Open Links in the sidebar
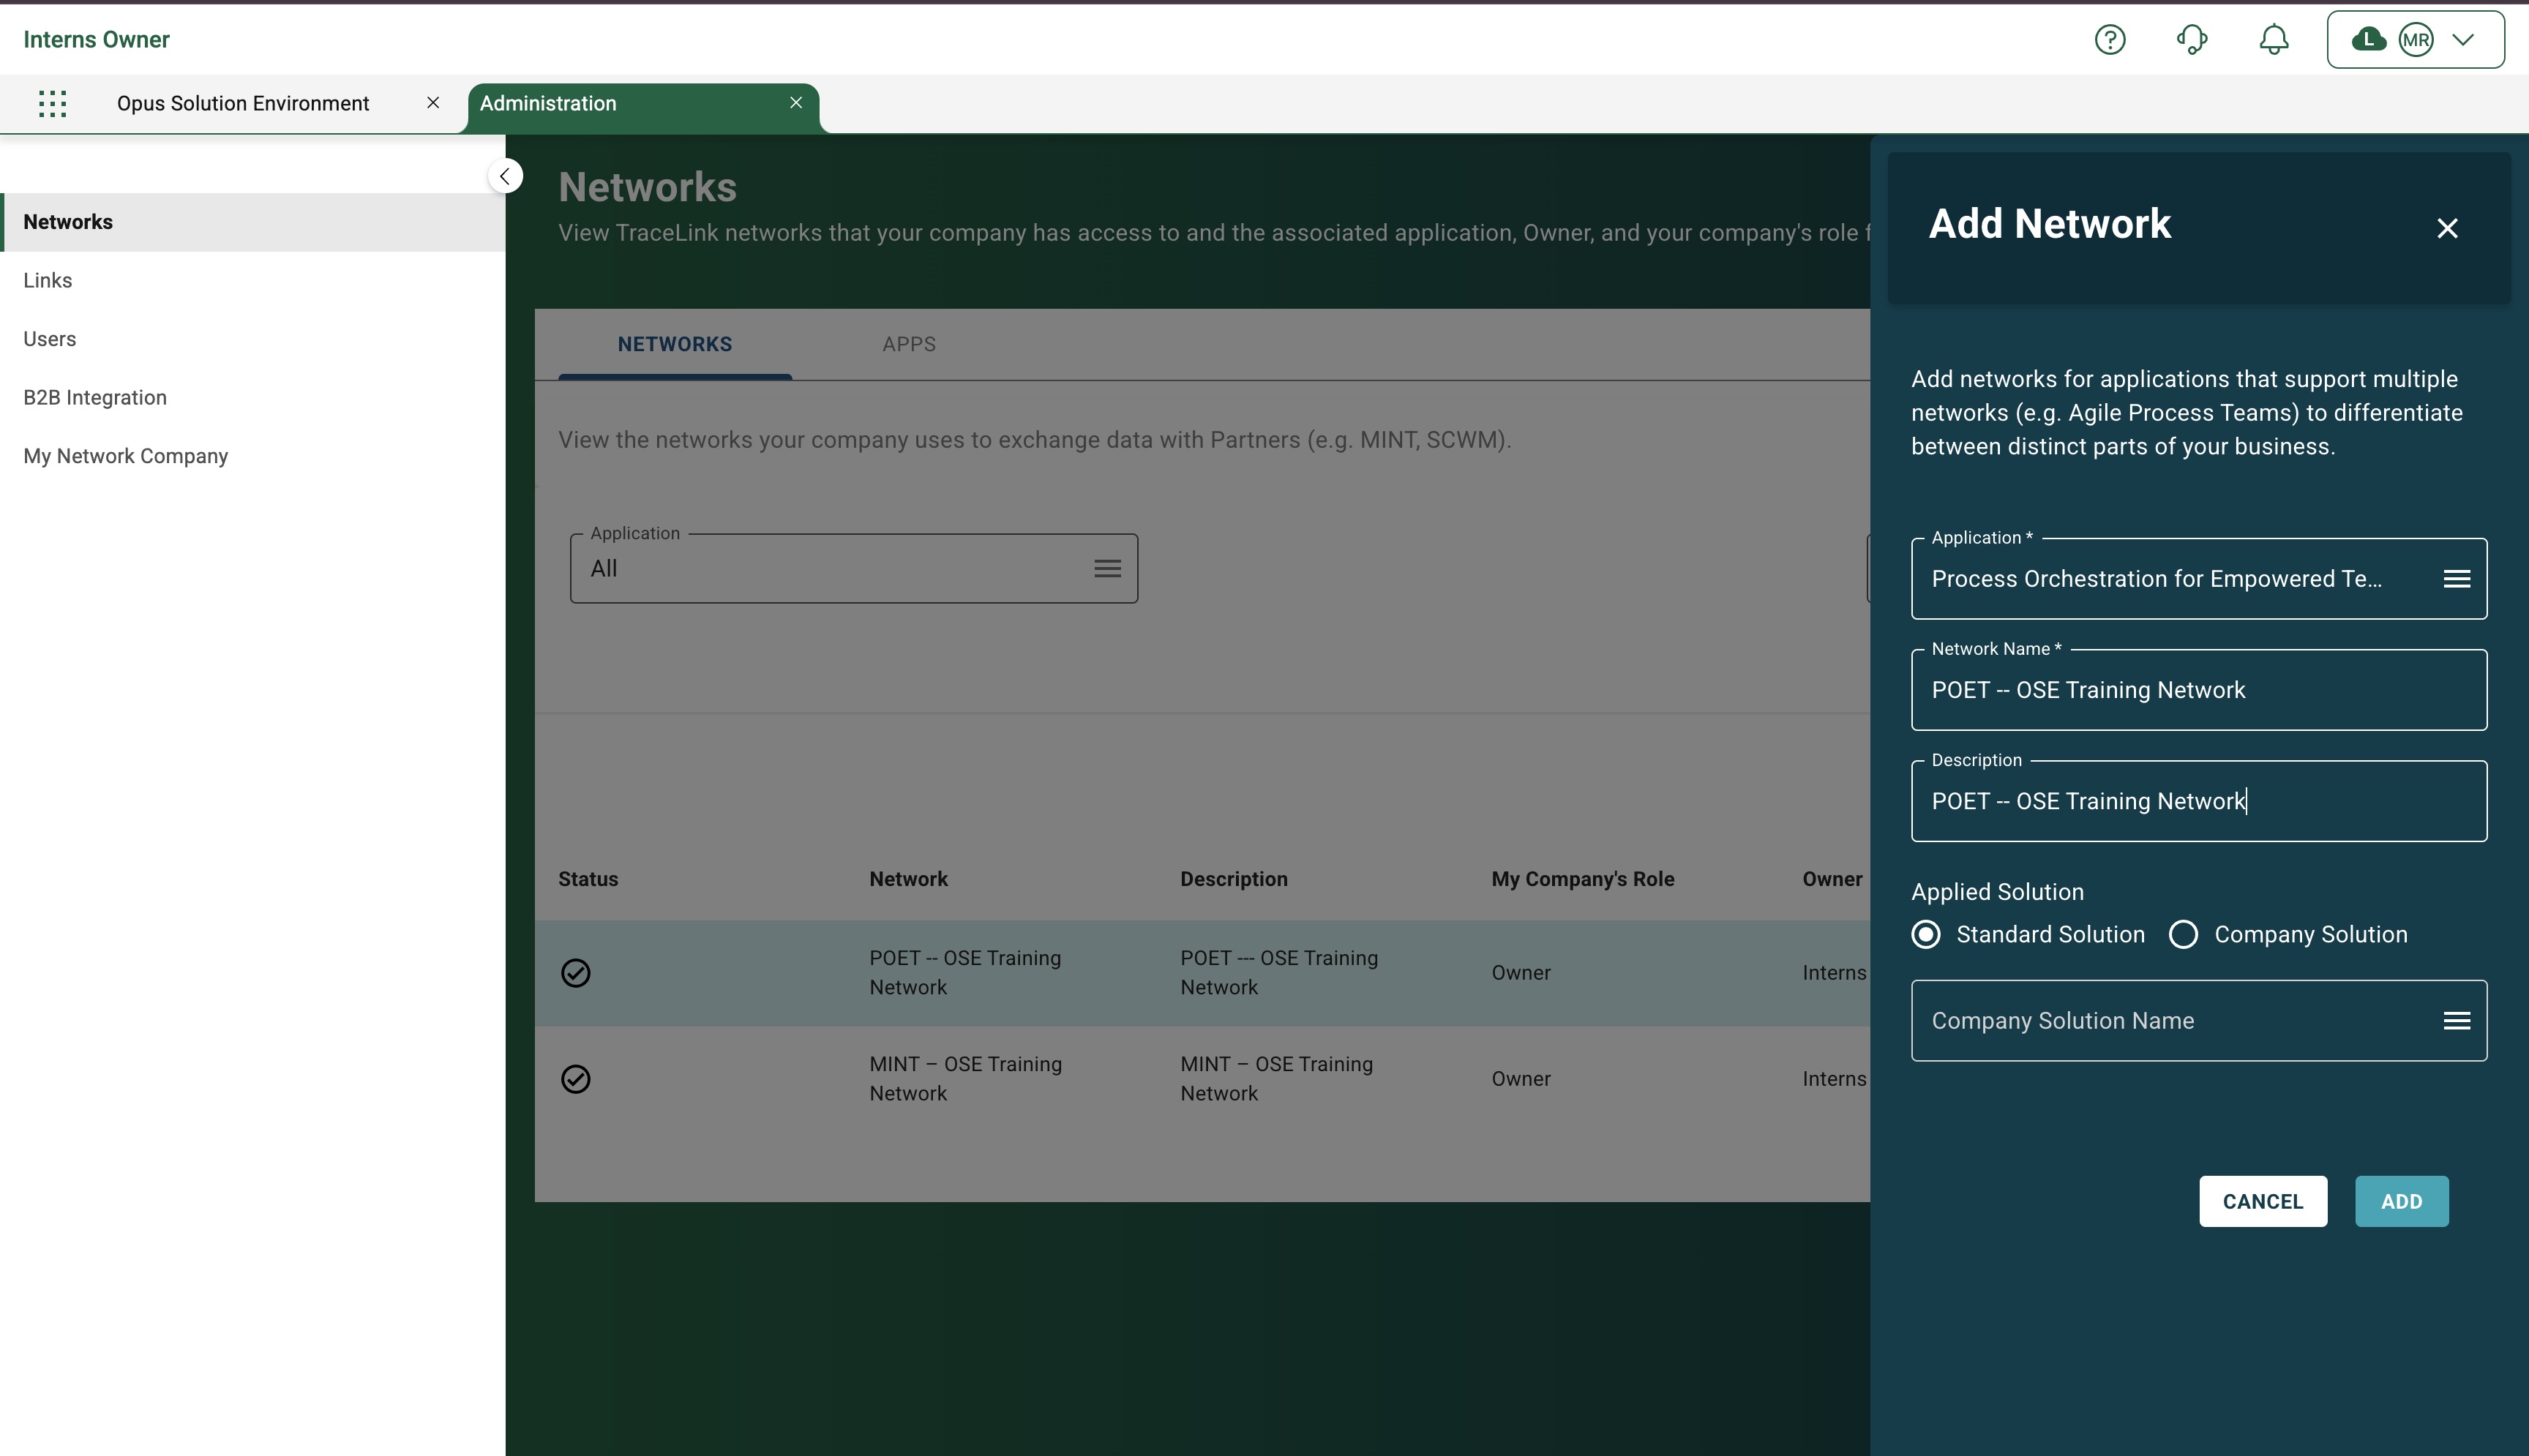Viewport: 2529px width, 1456px height. pyautogui.click(x=252, y=281)
